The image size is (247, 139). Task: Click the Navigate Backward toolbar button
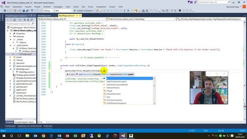5,11
